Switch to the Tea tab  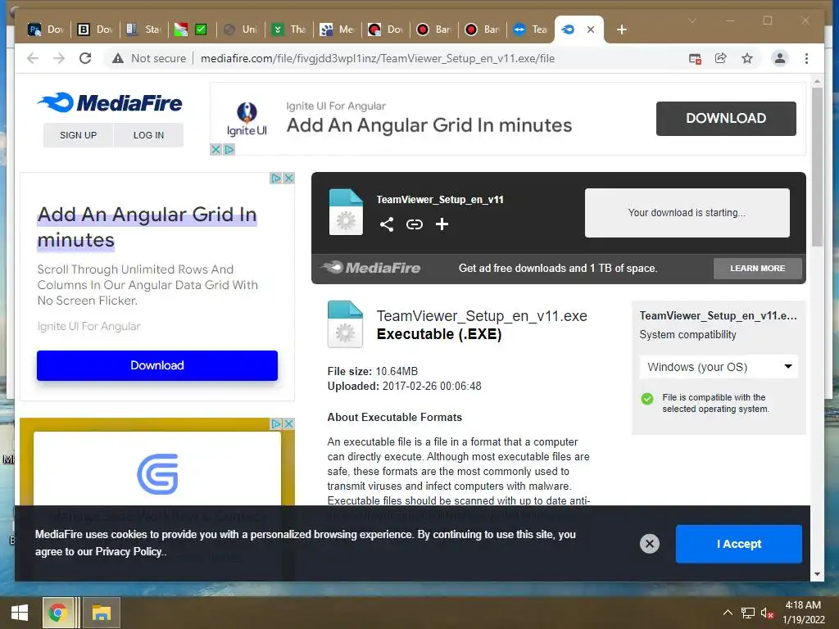pyautogui.click(x=530, y=29)
